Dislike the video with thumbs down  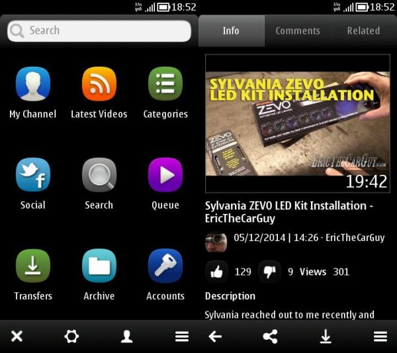[x=269, y=272]
